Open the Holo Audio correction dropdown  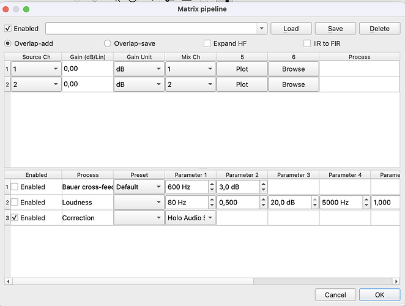coord(190,218)
